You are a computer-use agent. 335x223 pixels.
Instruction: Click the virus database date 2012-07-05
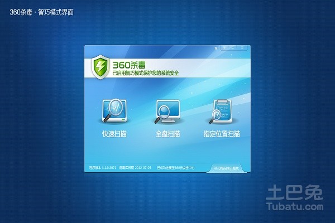point(135,168)
